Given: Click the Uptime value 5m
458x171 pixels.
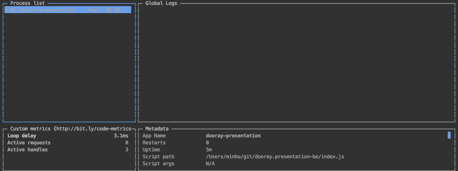Looking at the screenshot, I should (209, 150).
